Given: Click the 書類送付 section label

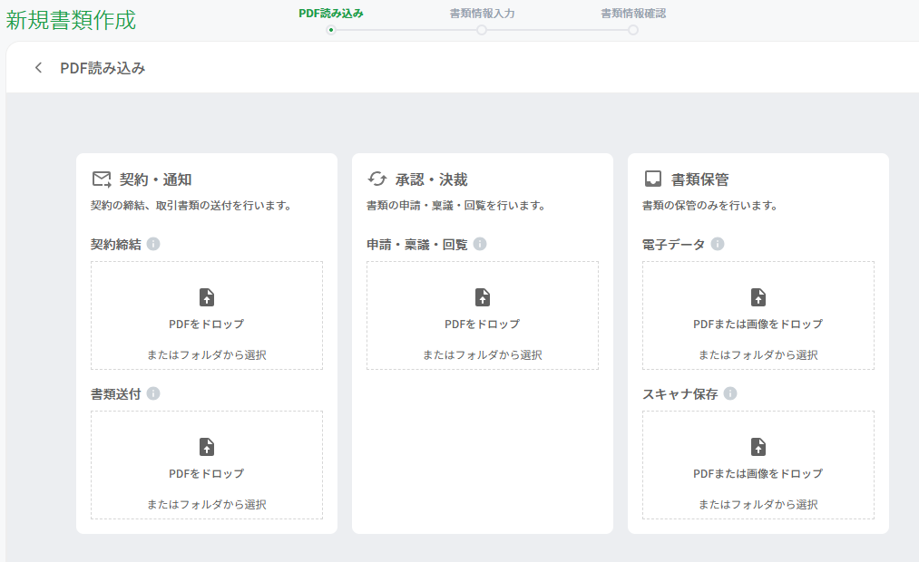Looking at the screenshot, I should 116,394.
